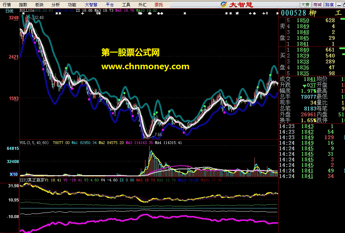Select the 14:23 tick at price 1843
The image size is (345, 233).
[x=307, y=126]
